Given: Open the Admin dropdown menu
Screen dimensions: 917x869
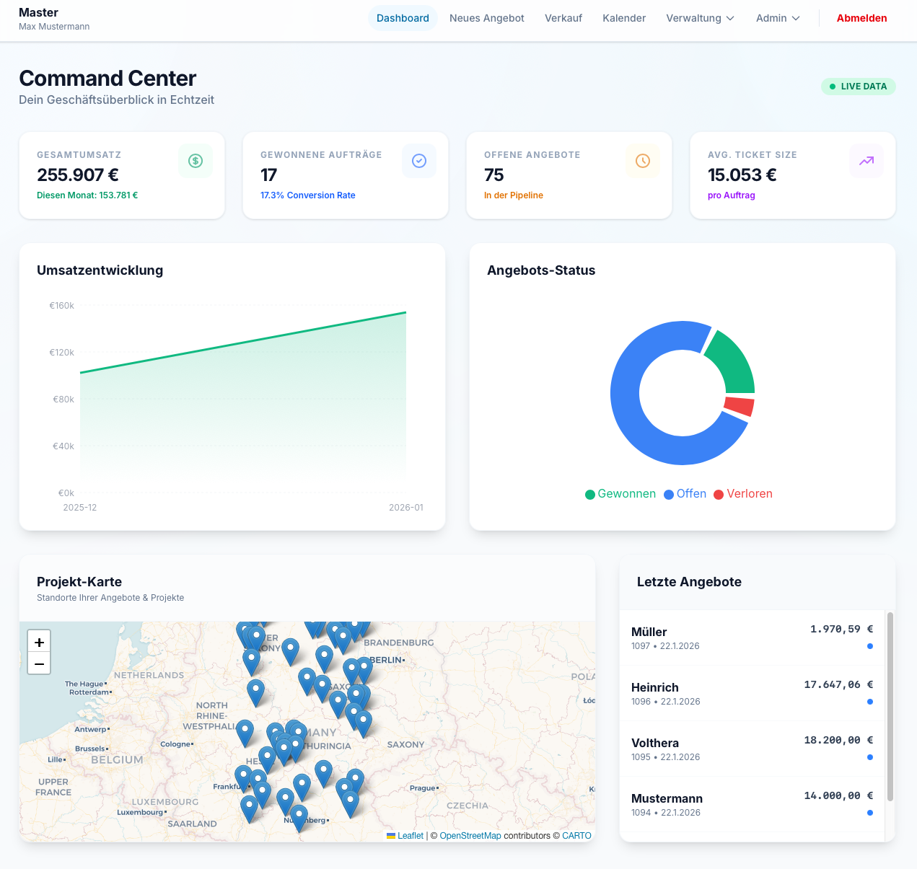Looking at the screenshot, I should pos(778,18).
